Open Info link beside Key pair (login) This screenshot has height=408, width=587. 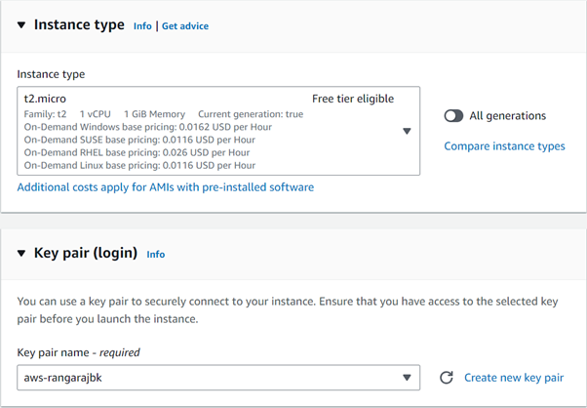pyautogui.click(x=156, y=255)
